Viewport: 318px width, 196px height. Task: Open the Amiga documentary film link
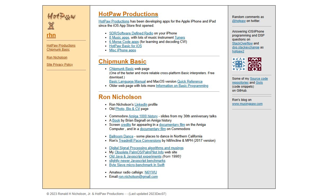172,125
